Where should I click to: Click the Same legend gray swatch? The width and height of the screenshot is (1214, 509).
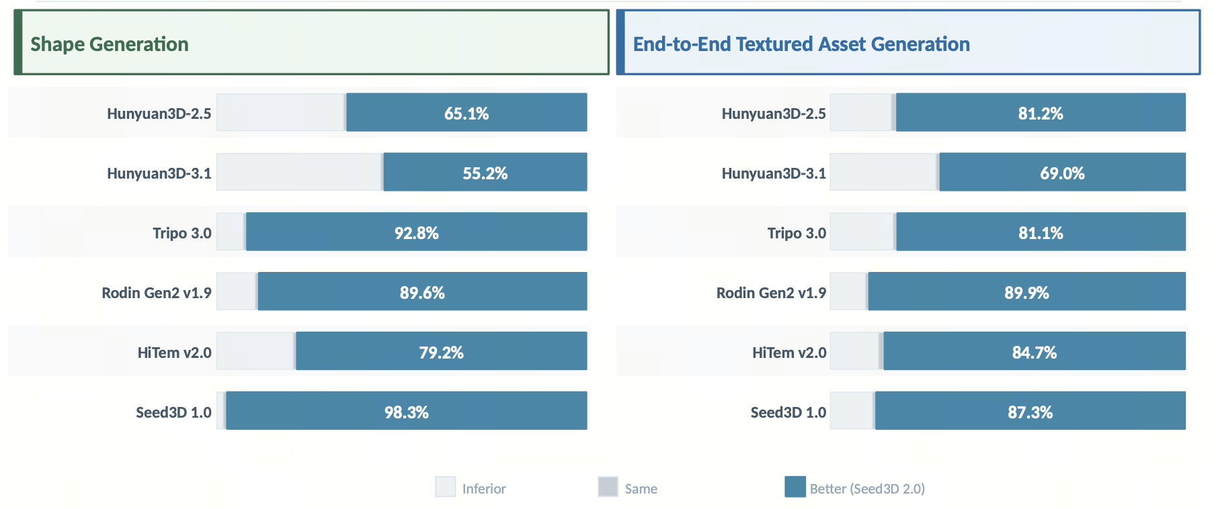click(608, 487)
